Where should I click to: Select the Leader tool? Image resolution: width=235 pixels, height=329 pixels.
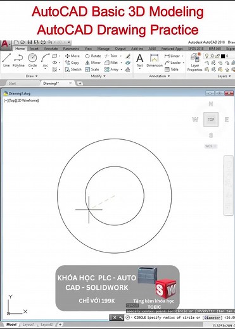[x=173, y=63]
